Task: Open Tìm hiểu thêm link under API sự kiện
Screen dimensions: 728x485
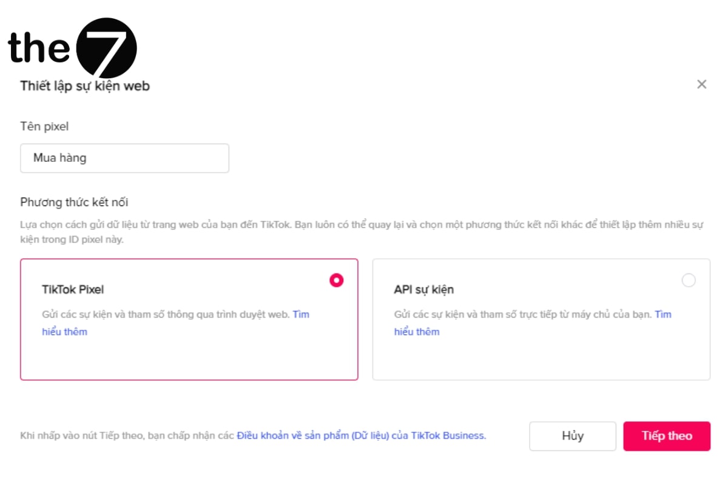Action: tap(416, 332)
